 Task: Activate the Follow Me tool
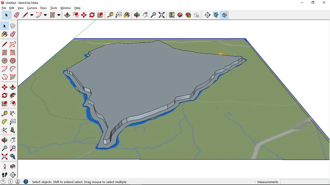[13, 95]
